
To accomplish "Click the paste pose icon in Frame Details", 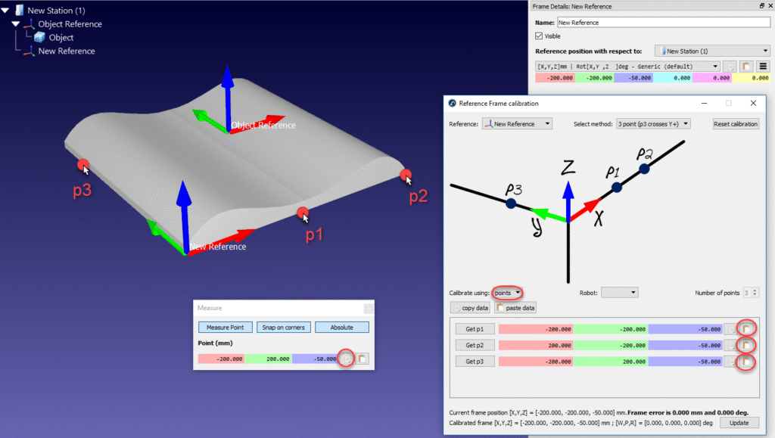I will 746,66.
